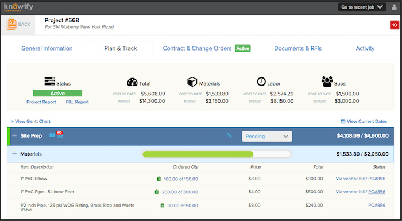Click the Total gauge icon
This screenshot has height=221, width=402.
click(132, 82)
